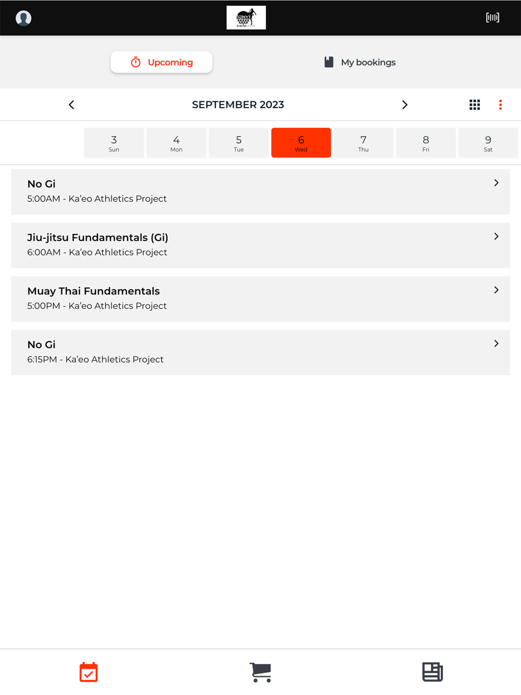
Task: Open the user profile avatar
Action: [23, 18]
